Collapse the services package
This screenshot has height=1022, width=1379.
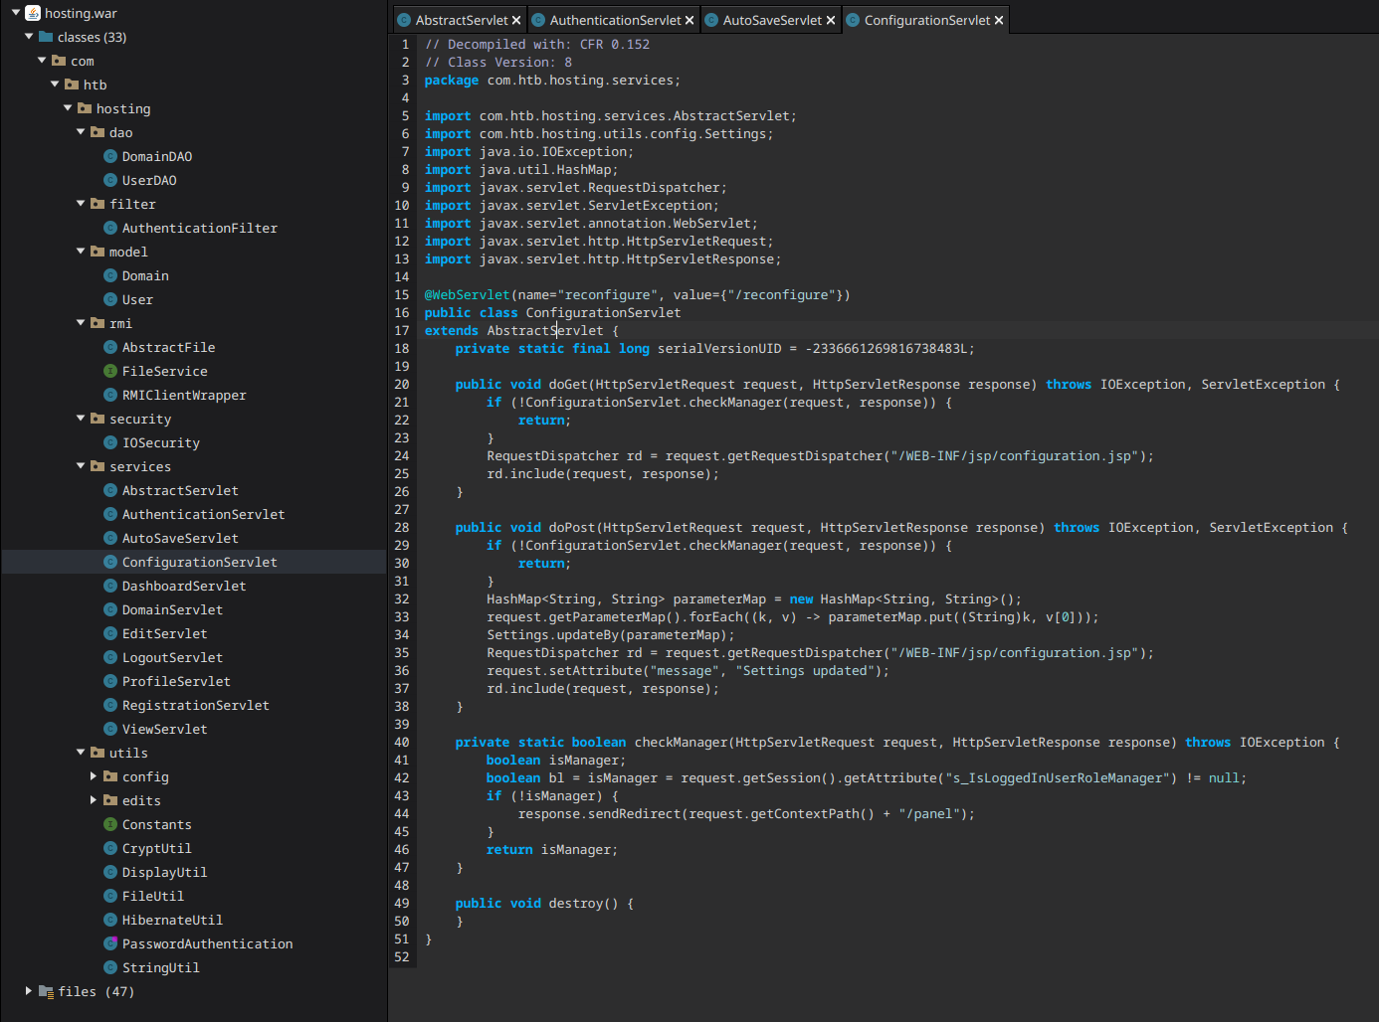tap(81, 466)
